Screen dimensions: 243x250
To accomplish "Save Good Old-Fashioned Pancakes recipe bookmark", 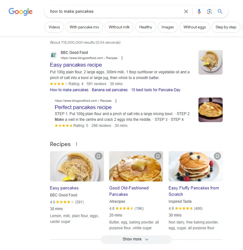I will pyautogui.click(x=158, y=156).
